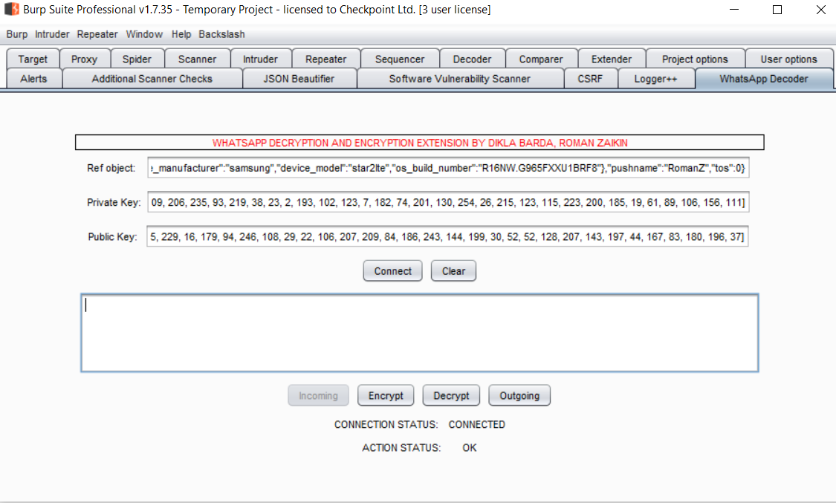Open the Backslash menu

click(x=221, y=34)
